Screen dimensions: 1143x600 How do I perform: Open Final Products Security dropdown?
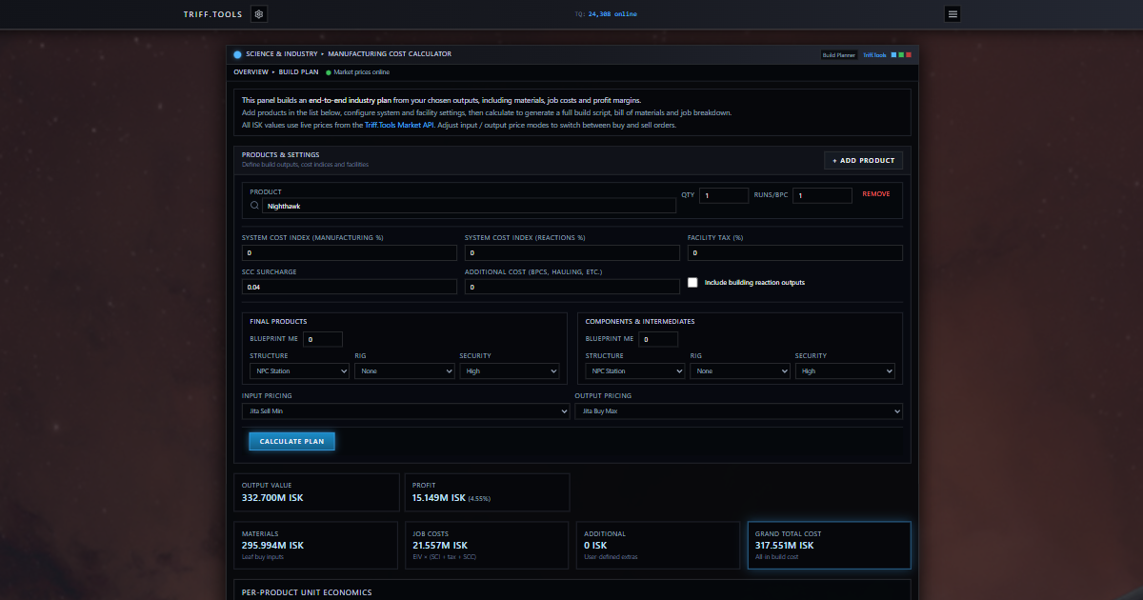[510, 370]
